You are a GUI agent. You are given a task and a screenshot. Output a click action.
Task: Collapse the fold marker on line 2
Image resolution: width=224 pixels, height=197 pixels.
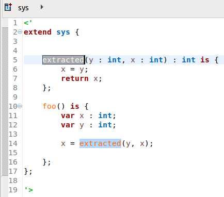click(x=20, y=32)
